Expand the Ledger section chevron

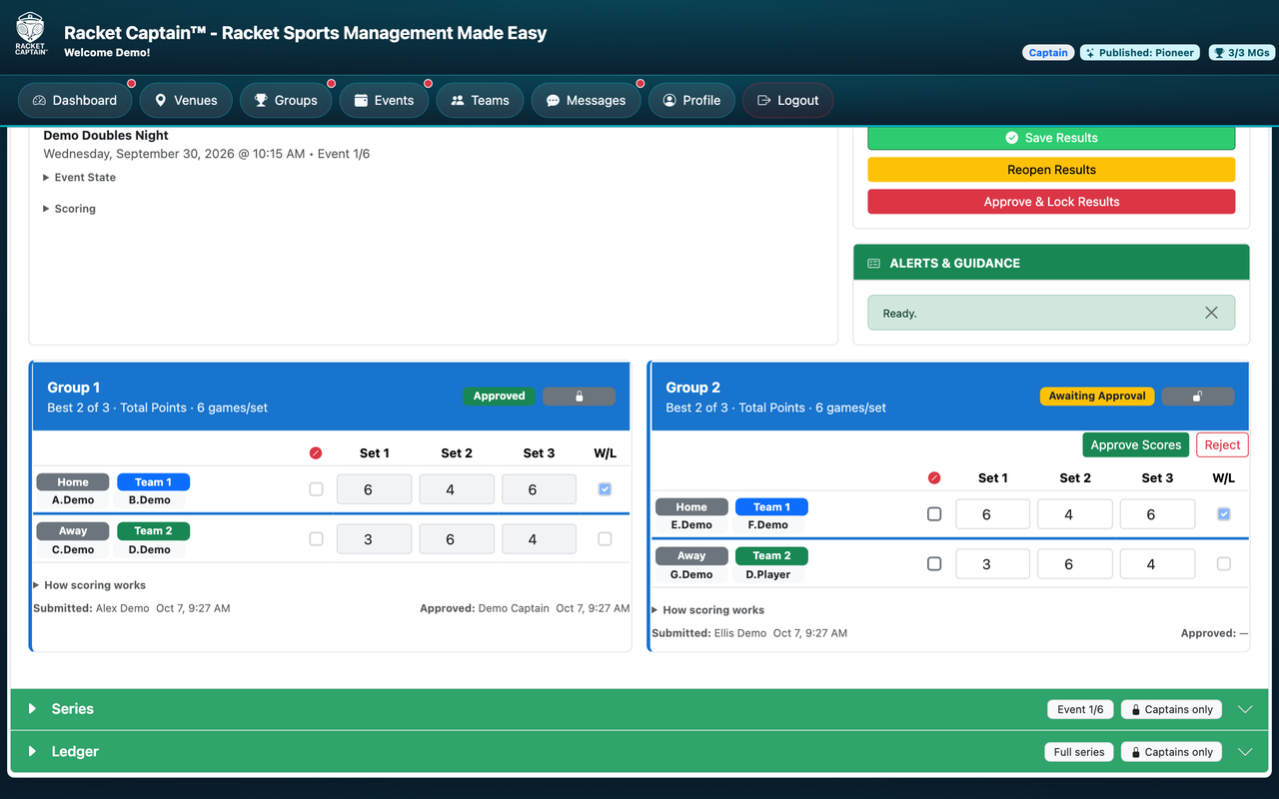pyautogui.click(x=1245, y=752)
